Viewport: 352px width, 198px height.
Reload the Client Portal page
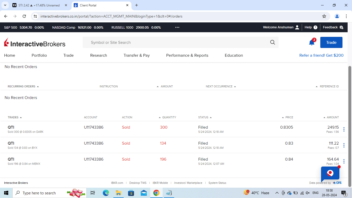(24, 16)
